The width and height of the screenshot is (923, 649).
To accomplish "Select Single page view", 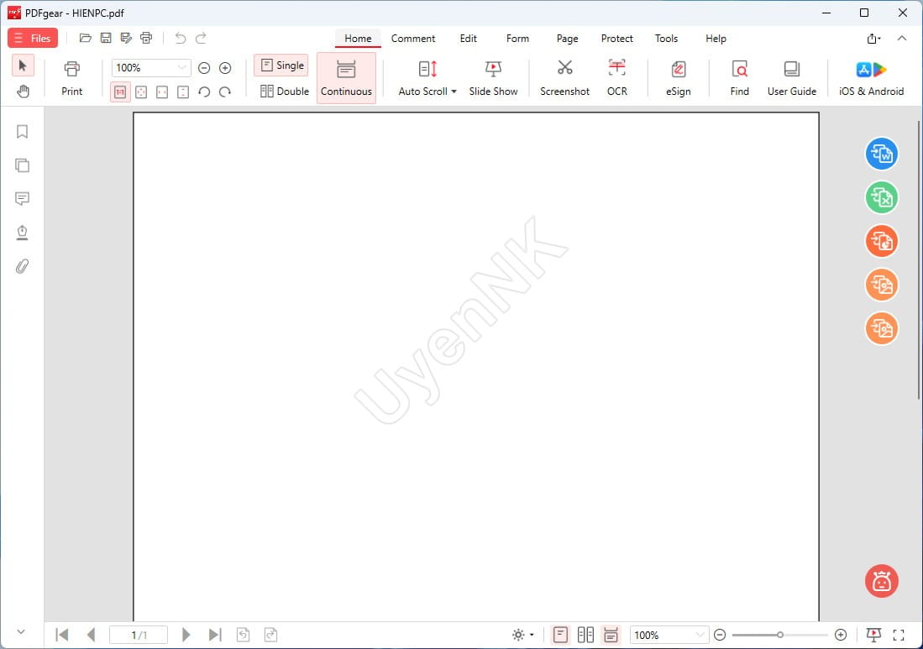I will (281, 65).
